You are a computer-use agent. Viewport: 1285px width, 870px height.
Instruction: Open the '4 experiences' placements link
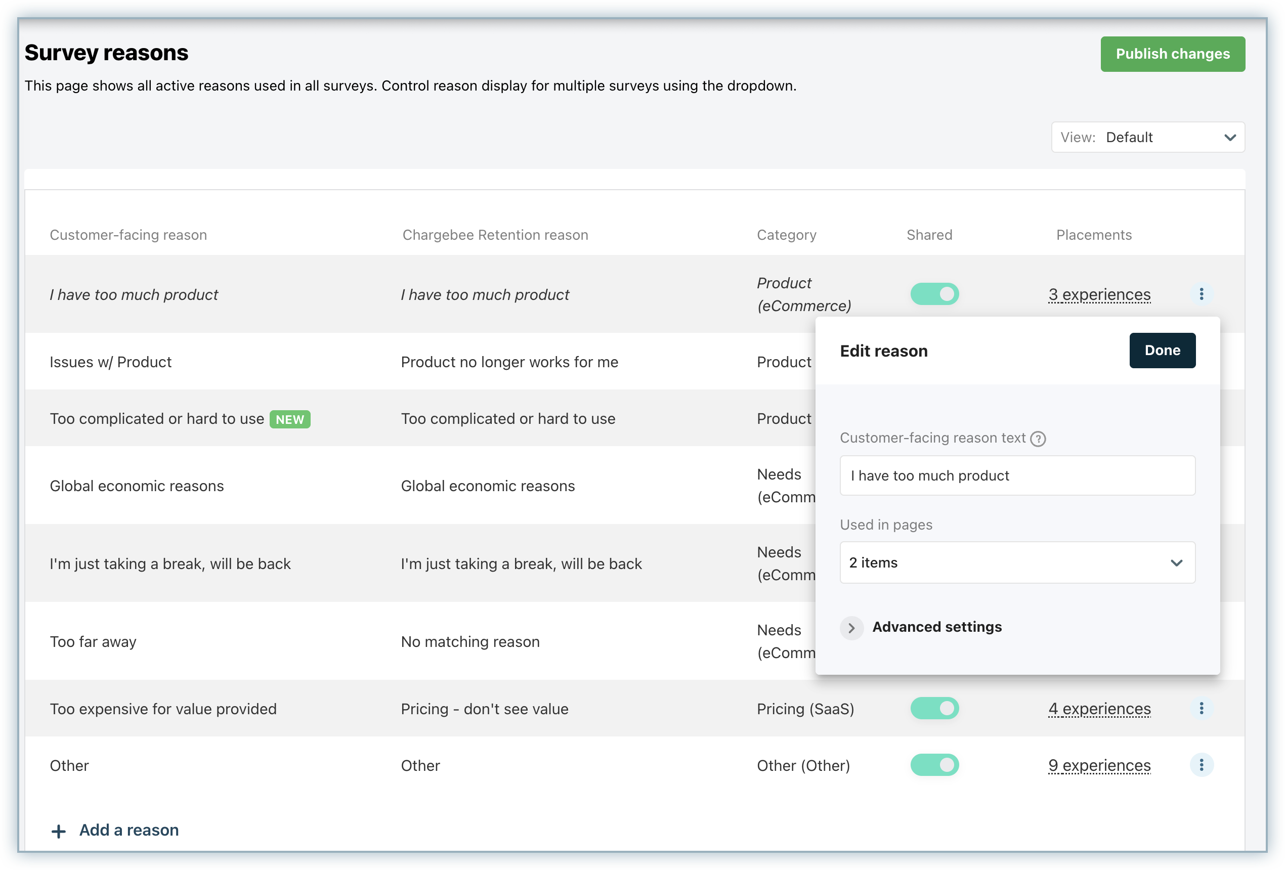click(x=1099, y=709)
